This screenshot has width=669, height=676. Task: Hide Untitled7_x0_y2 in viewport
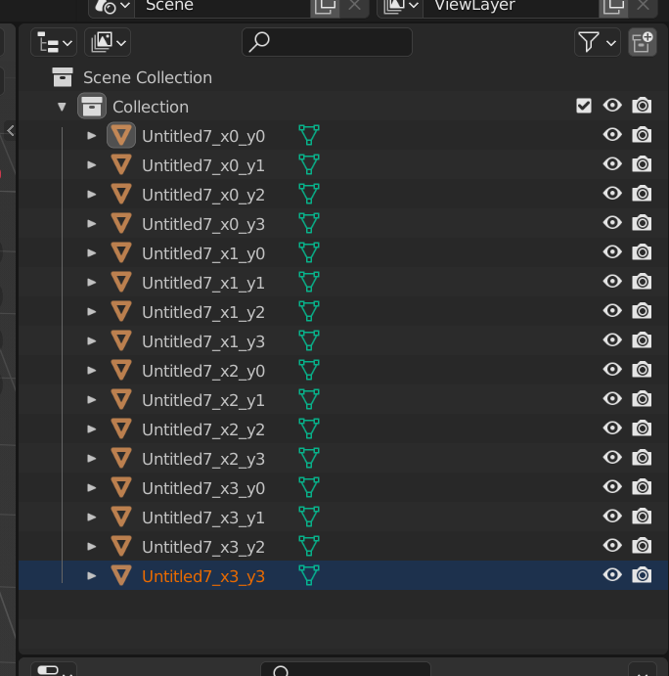click(x=612, y=193)
